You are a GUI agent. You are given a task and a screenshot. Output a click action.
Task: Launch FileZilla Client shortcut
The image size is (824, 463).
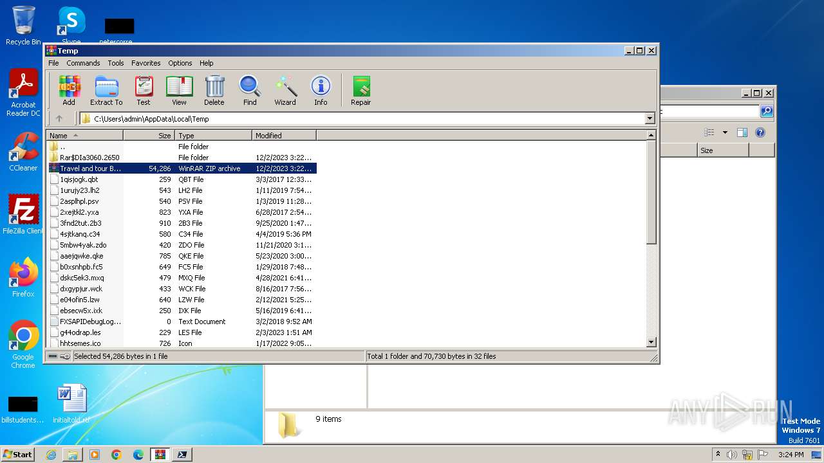pos(23,215)
